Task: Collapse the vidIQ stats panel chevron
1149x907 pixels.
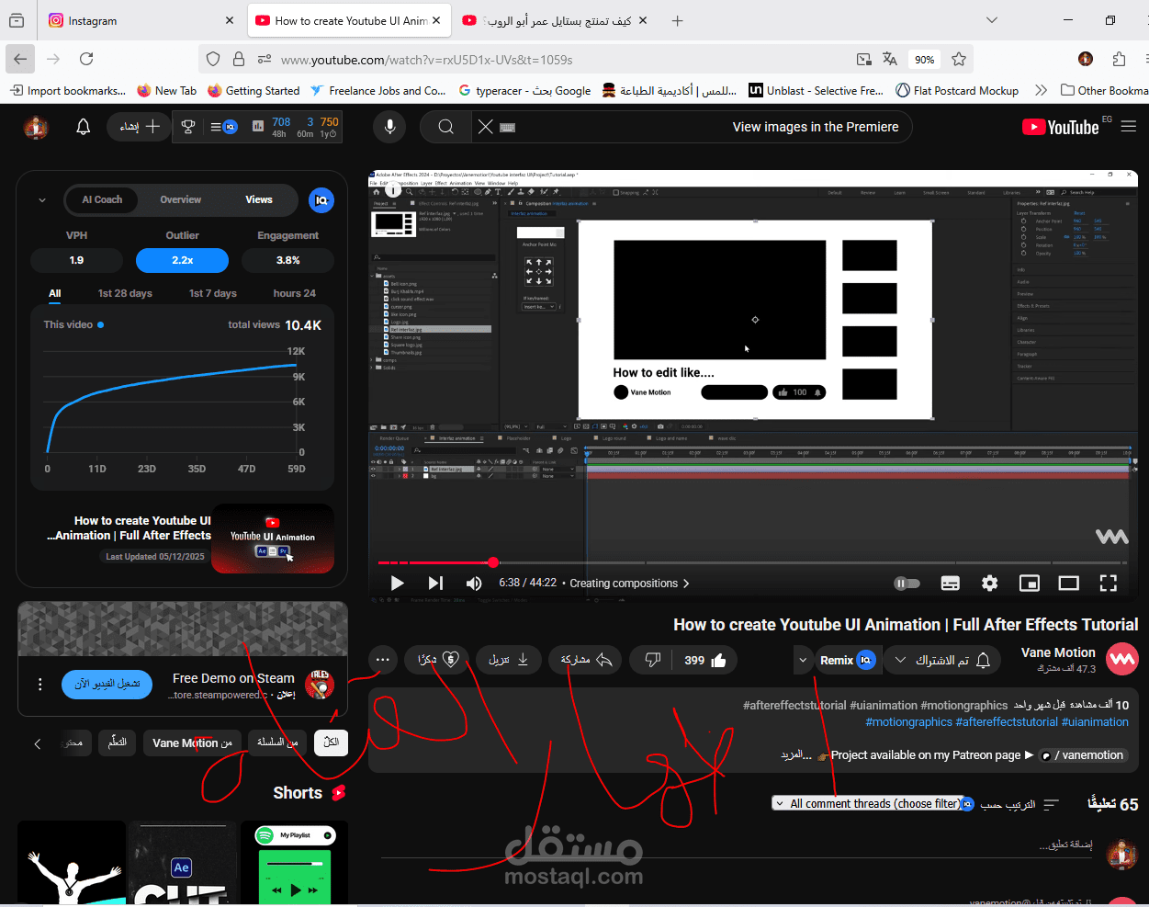Action: coord(42,199)
